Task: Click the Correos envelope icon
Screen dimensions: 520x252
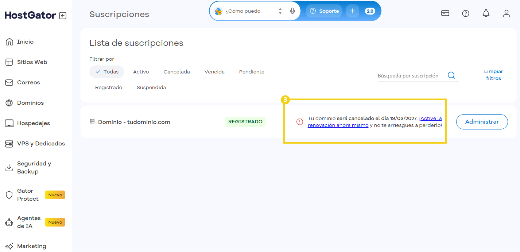Action: click(9, 83)
